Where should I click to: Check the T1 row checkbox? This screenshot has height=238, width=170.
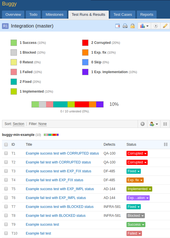point(6,153)
